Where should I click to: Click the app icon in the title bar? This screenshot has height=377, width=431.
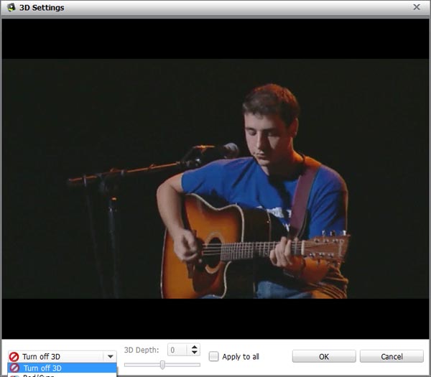click(x=11, y=7)
